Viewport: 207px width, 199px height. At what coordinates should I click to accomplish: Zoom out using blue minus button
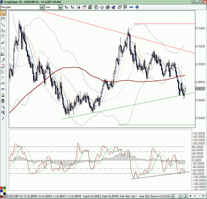point(131,7)
